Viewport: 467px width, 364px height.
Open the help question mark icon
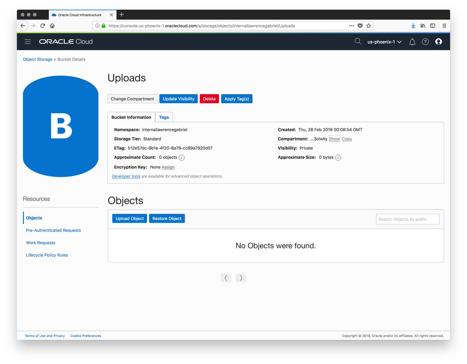pyautogui.click(x=425, y=42)
